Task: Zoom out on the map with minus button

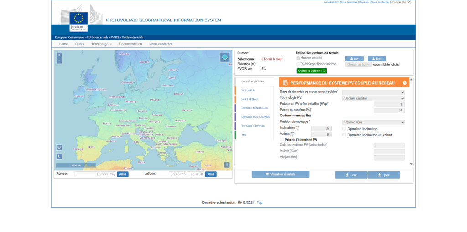Action: pyautogui.click(x=59, y=61)
